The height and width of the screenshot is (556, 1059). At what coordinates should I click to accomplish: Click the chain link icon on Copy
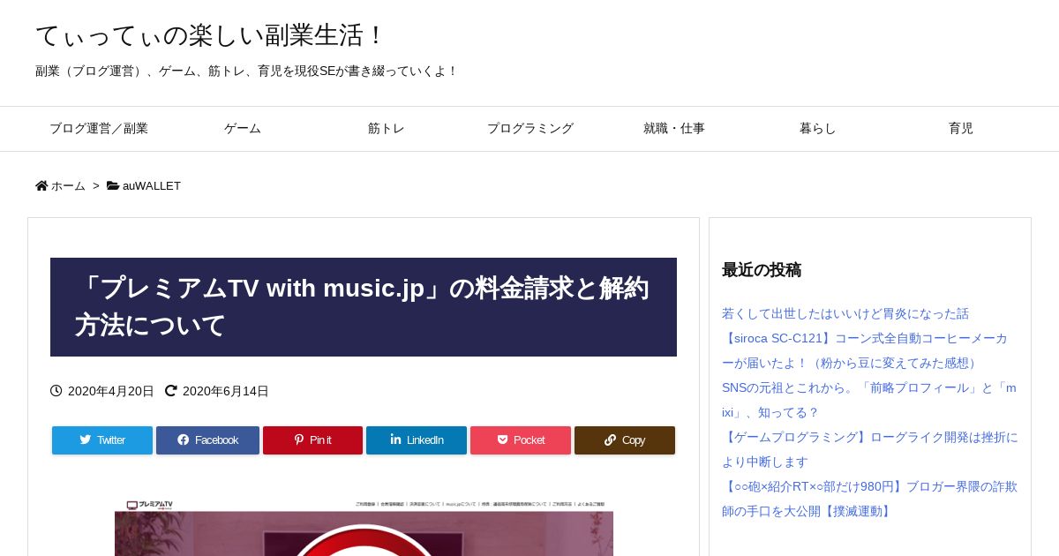[x=611, y=440]
